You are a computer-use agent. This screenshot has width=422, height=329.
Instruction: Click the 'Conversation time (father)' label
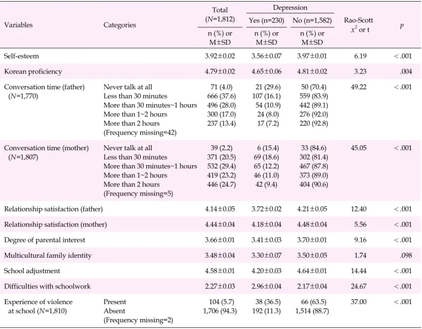[x=44, y=87]
